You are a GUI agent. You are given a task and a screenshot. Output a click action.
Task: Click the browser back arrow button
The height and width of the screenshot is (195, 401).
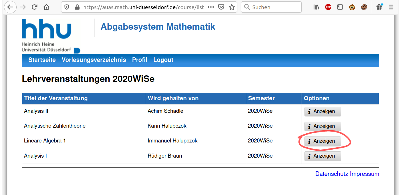pyautogui.click(x=10, y=7)
